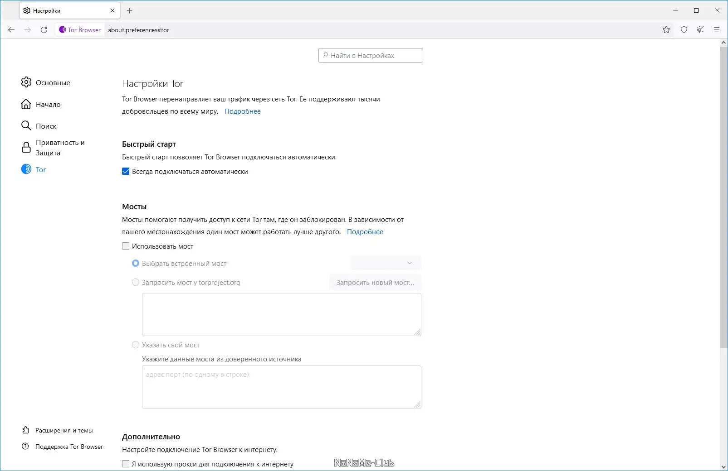The image size is (728, 471).
Task: Click the gear icon for Основные
Action: [26, 82]
